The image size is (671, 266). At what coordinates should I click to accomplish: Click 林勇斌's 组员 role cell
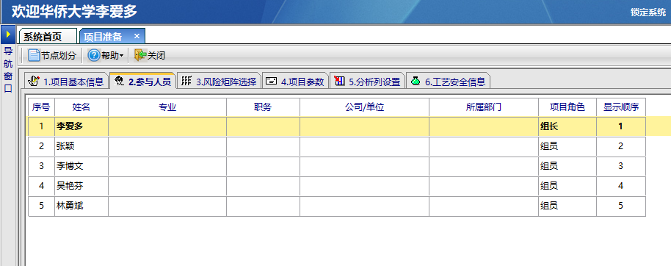coord(567,206)
